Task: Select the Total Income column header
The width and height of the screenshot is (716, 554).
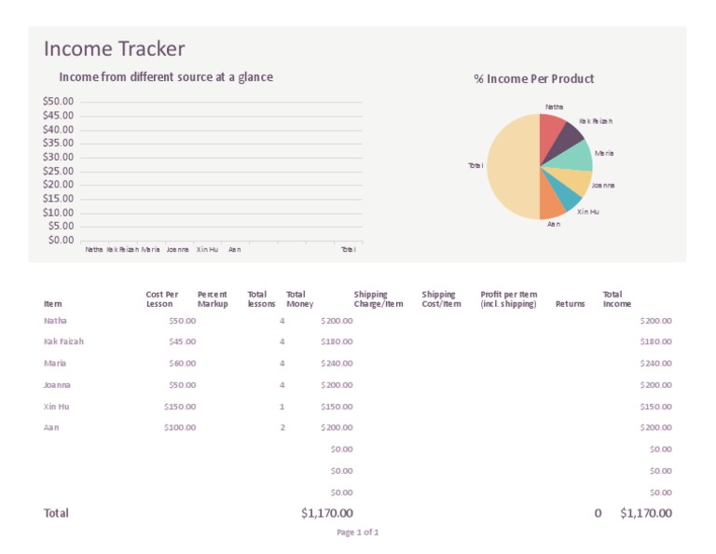Action: click(x=617, y=299)
